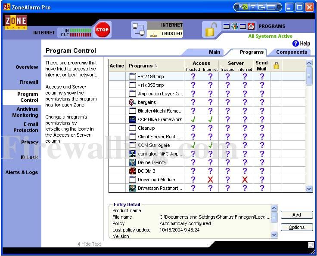Open the Overview panel
The width and height of the screenshot is (317, 256).
[27, 67]
